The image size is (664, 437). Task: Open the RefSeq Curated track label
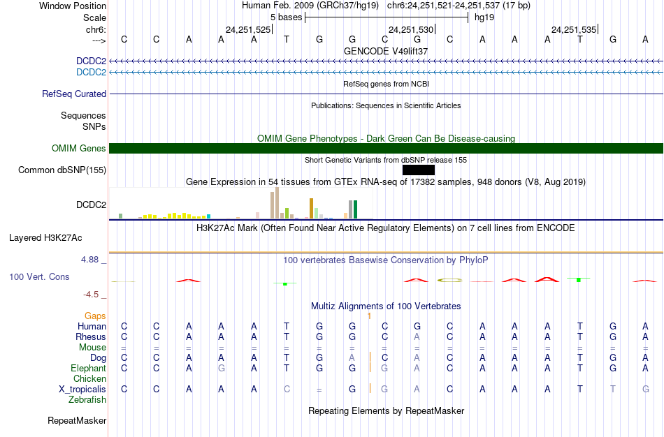[x=74, y=94]
